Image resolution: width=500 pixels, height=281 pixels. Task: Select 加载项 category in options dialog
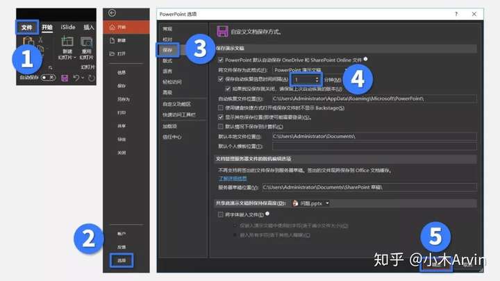[169, 126]
